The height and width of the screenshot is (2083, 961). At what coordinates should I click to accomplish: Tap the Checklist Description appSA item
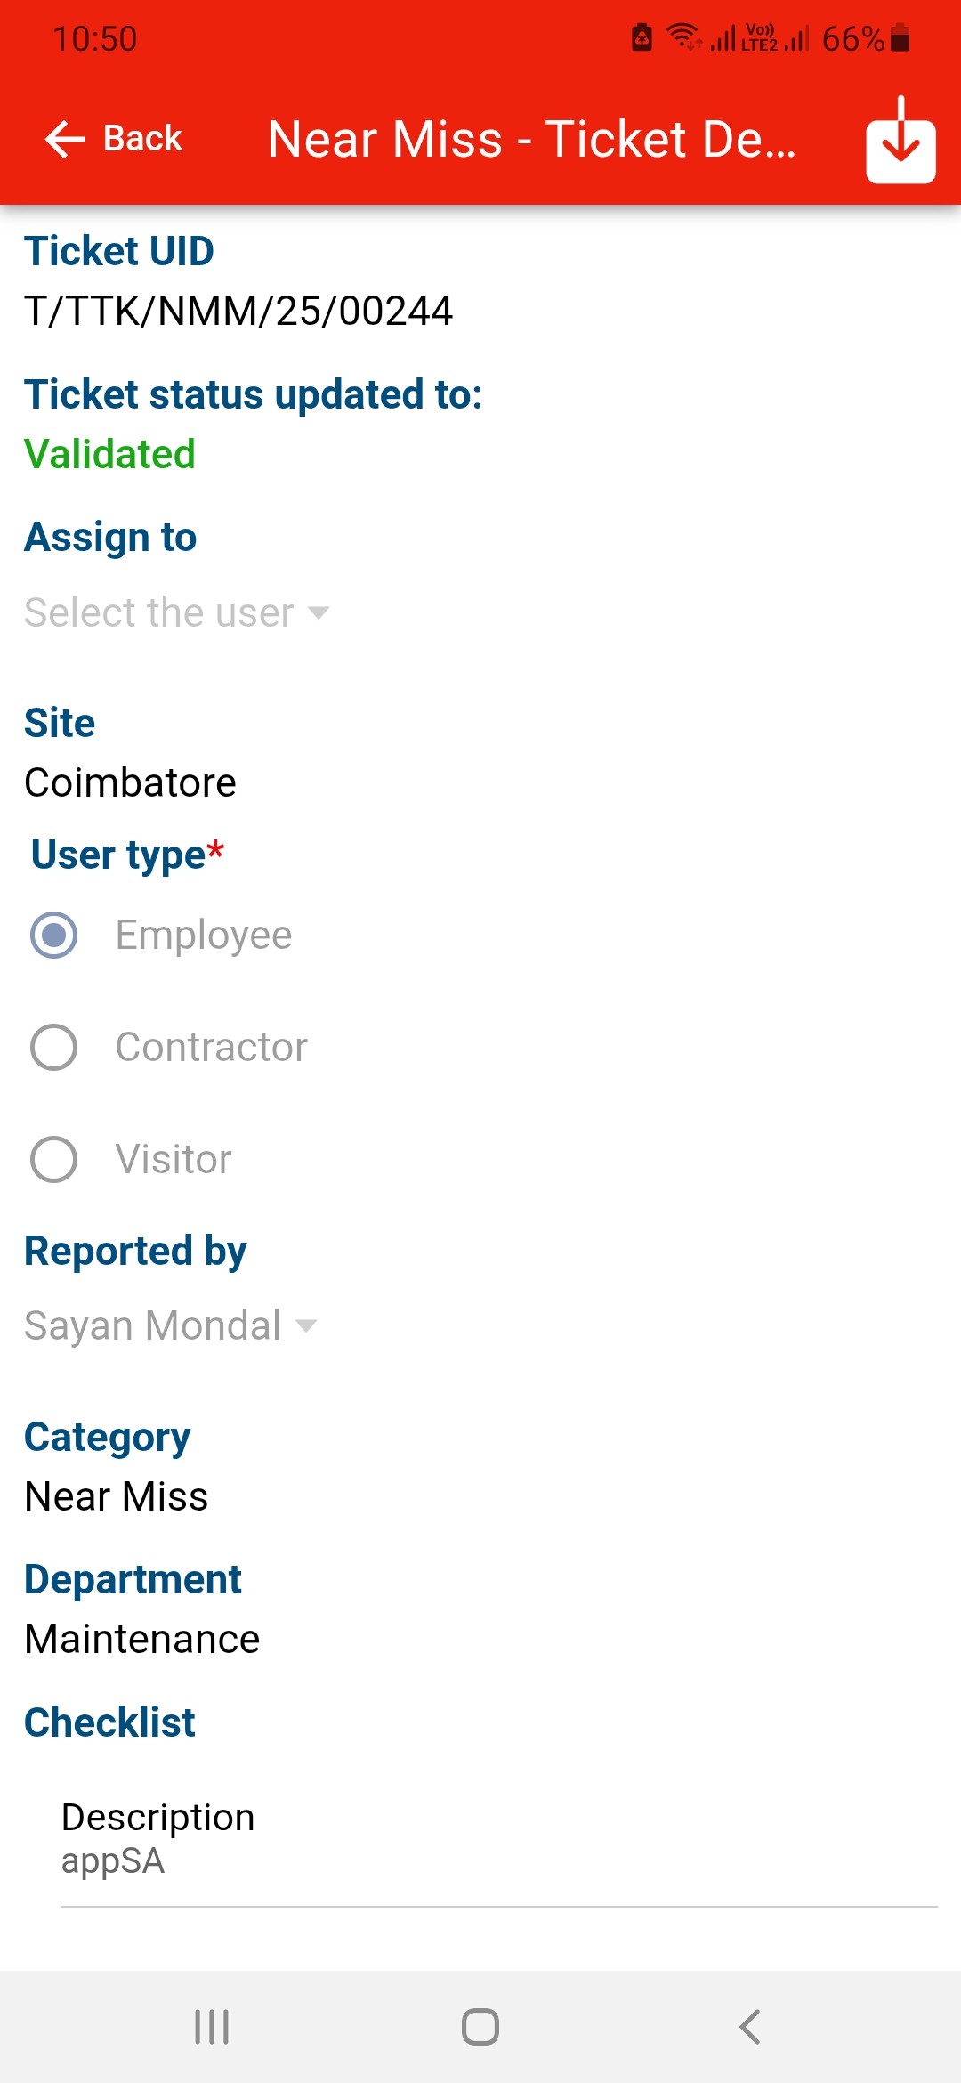coord(158,1838)
